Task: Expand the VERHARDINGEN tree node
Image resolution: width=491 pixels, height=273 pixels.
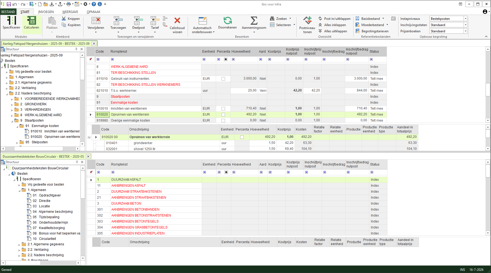Action: (x=12, y=110)
